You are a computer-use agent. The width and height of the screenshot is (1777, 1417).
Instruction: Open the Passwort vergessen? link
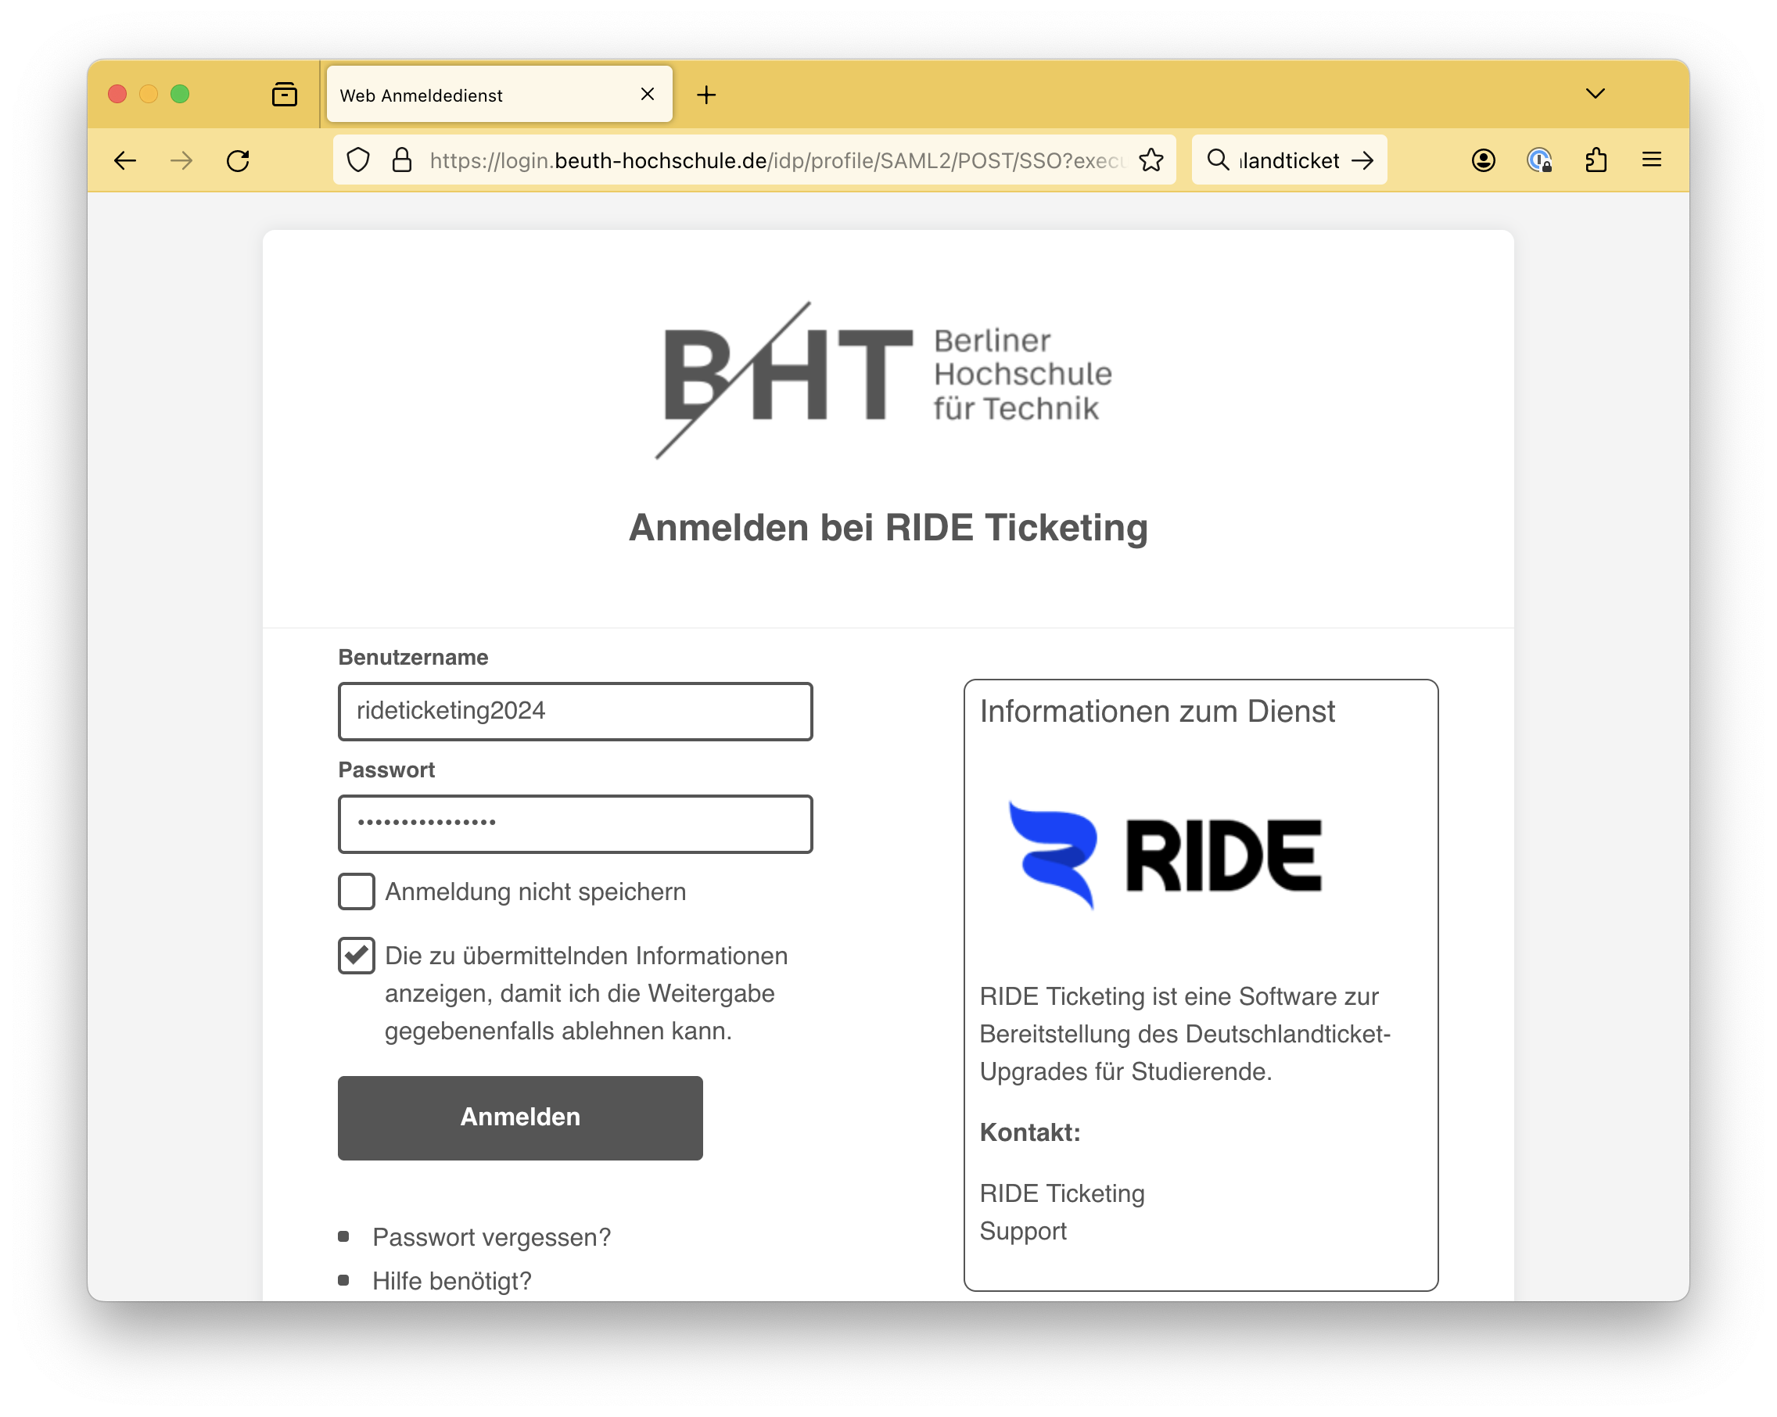492,1237
